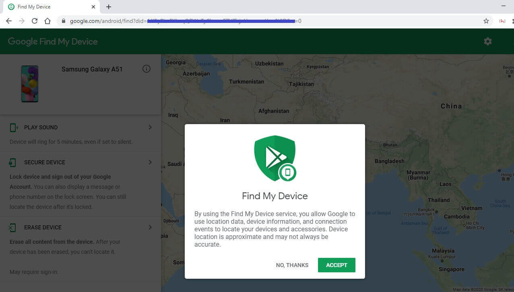Click the 'May require sign-in.' text
The width and height of the screenshot is (514, 292).
pyautogui.click(x=34, y=272)
